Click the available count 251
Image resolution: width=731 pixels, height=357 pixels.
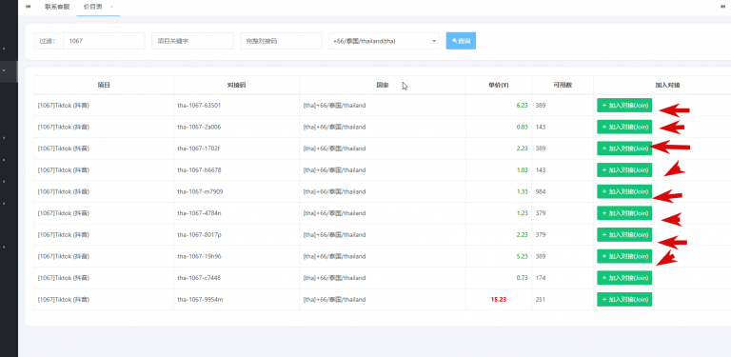pyautogui.click(x=541, y=299)
